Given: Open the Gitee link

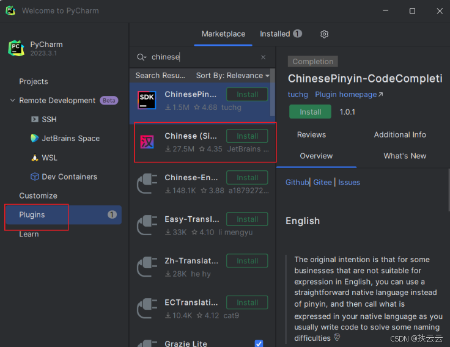Looking at the screenshot, I should coord(322,183).
